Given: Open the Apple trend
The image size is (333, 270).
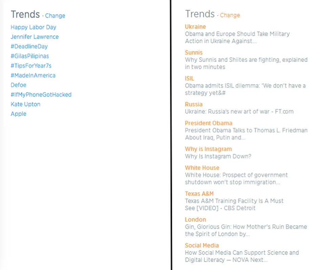Looking at the screenshot, I should [x=18, y=114].
